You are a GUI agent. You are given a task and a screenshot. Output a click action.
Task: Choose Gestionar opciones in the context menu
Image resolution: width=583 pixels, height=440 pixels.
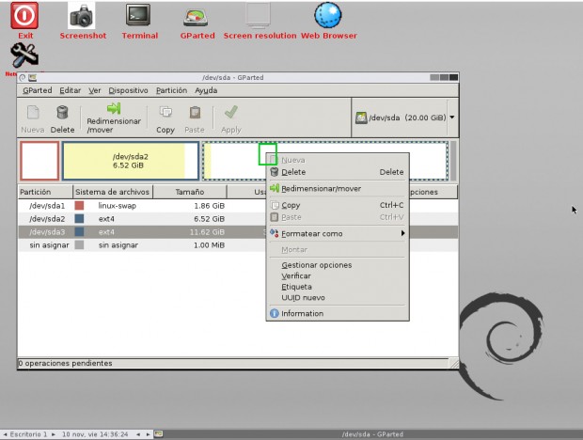338,265
